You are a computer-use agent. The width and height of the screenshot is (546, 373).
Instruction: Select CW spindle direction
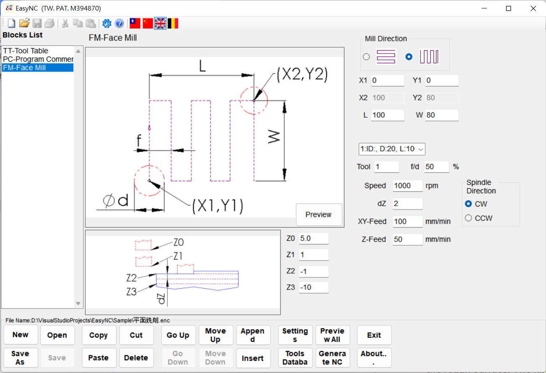(x=468, y=204)
